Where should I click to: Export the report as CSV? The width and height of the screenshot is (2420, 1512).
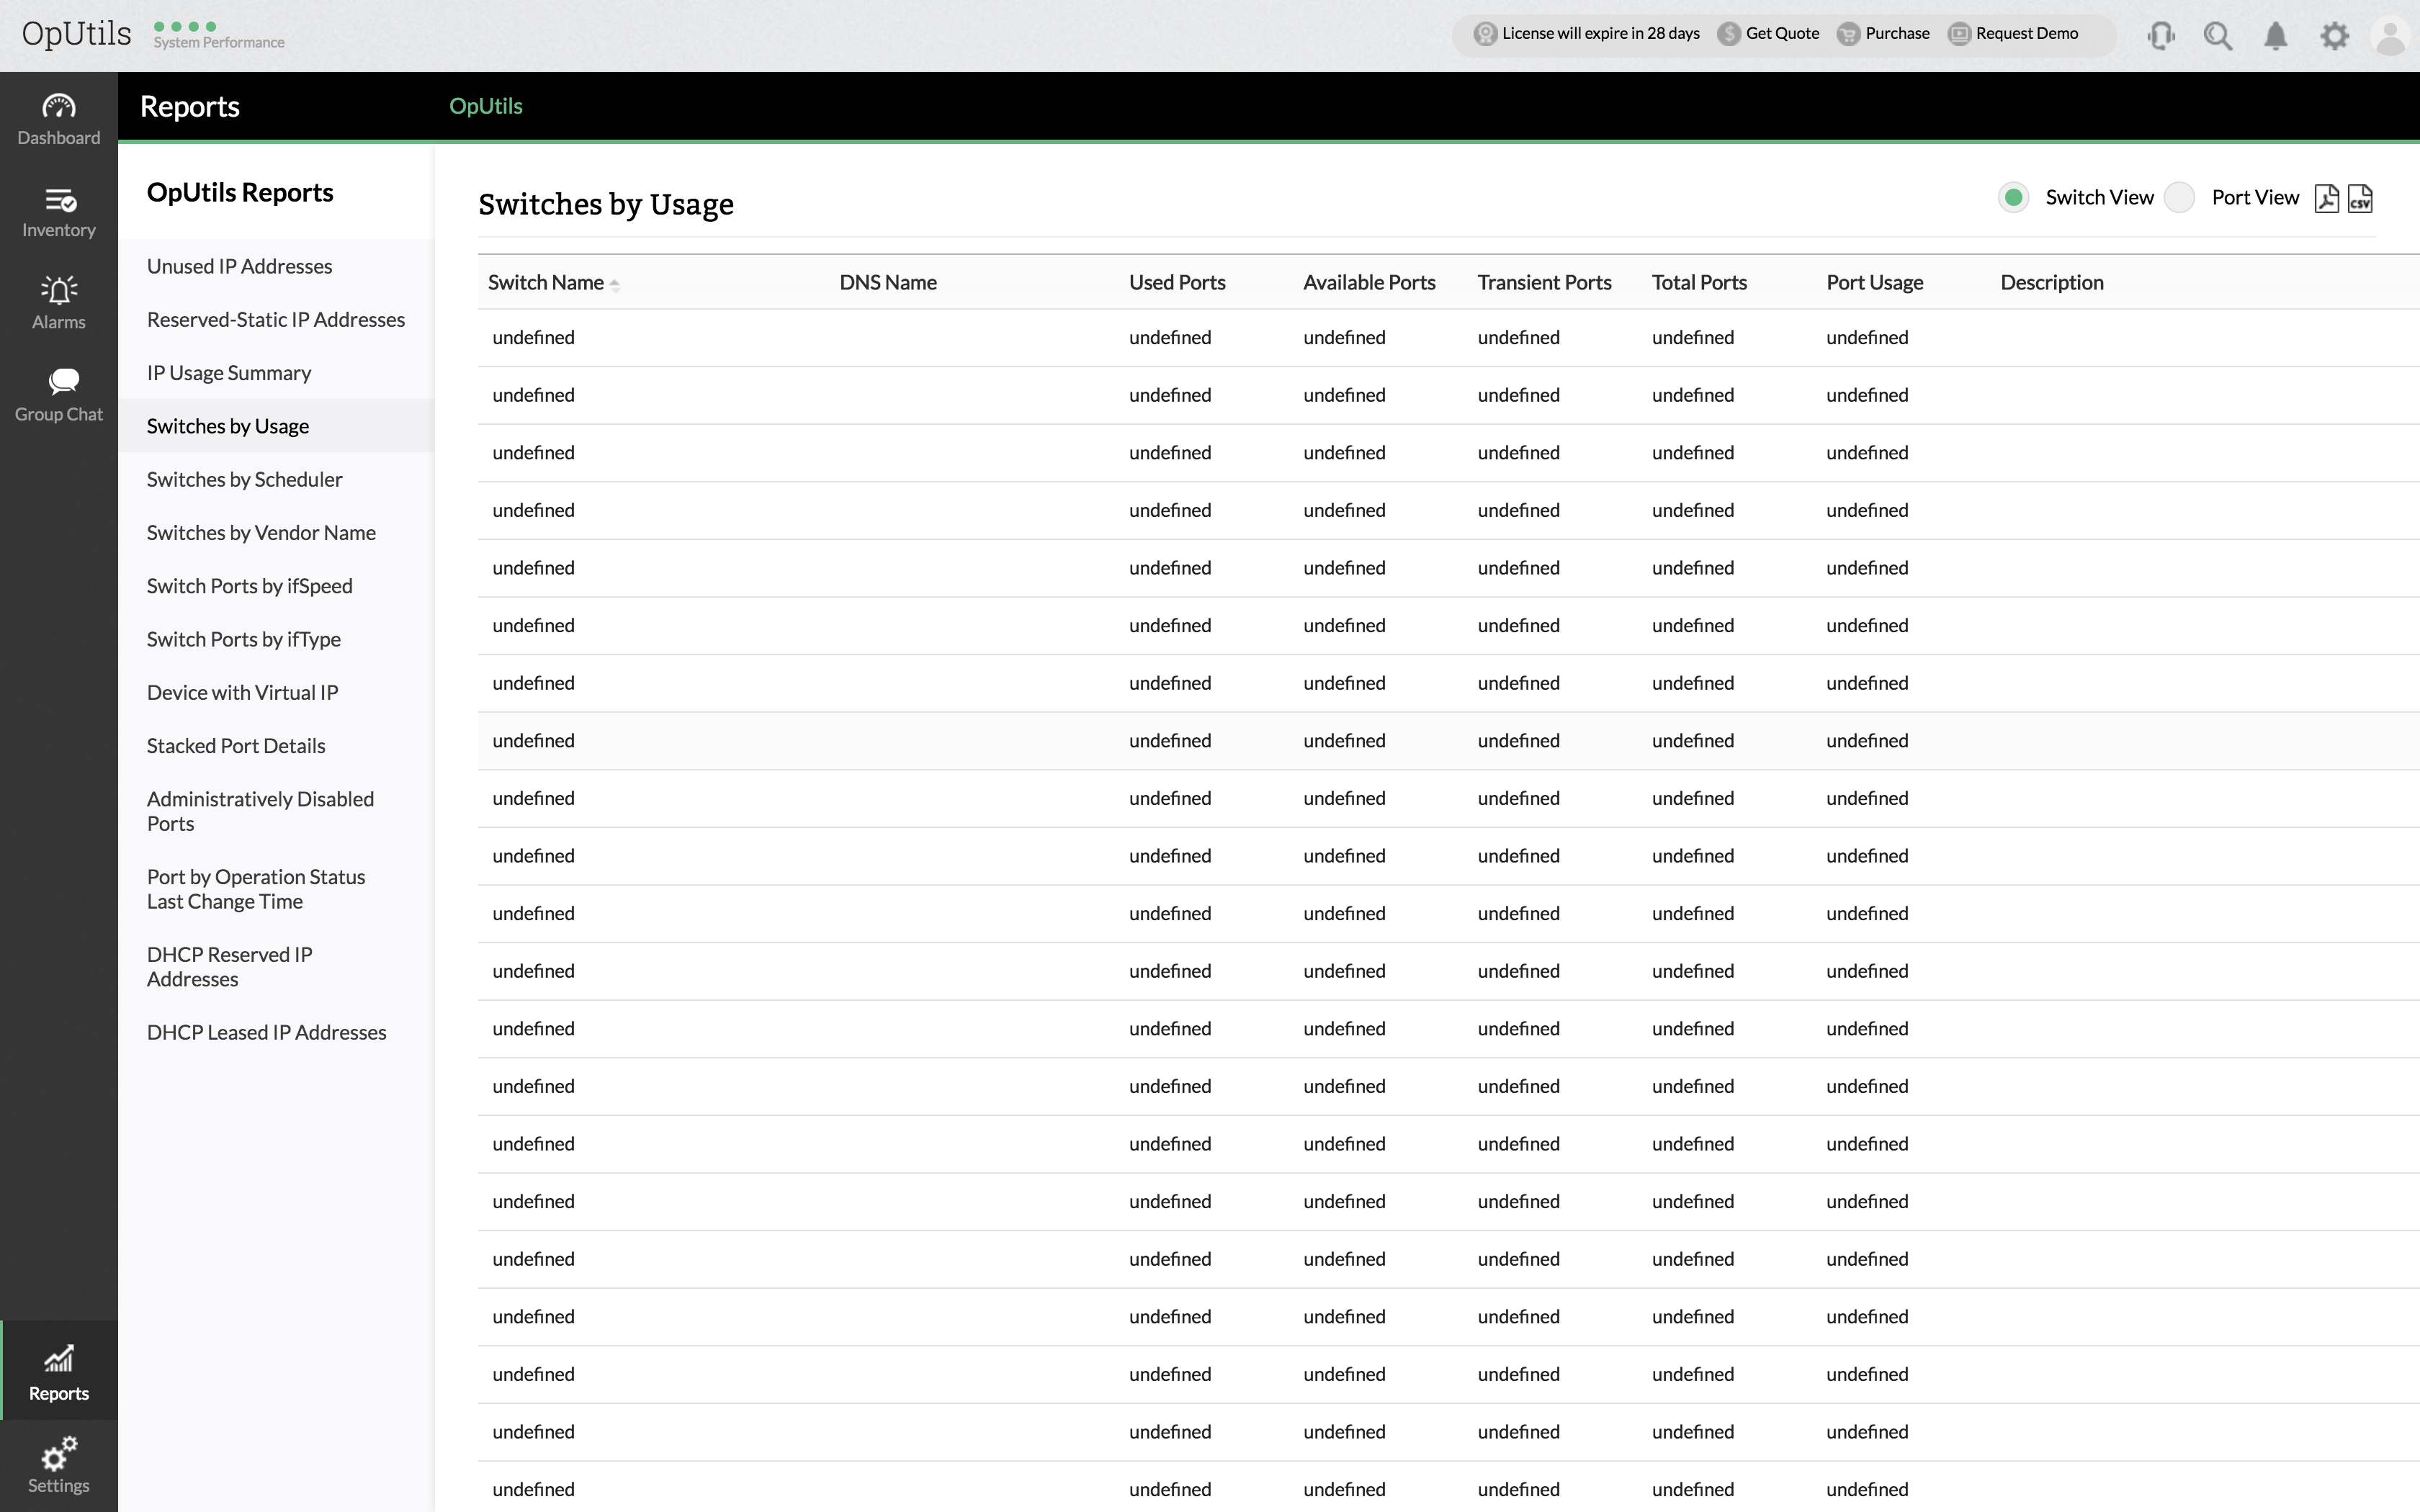click(x=2360, y=198)
